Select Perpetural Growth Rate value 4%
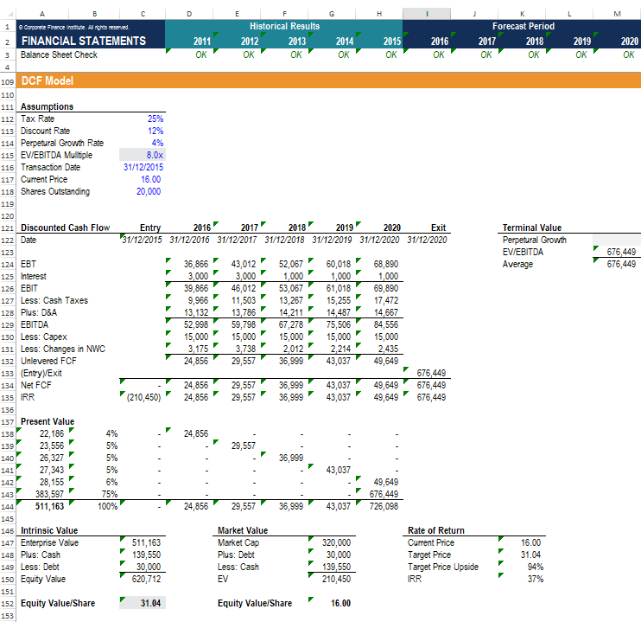This screenshot has width=641, height=622. pyautogui.click(x=157, y=143)
